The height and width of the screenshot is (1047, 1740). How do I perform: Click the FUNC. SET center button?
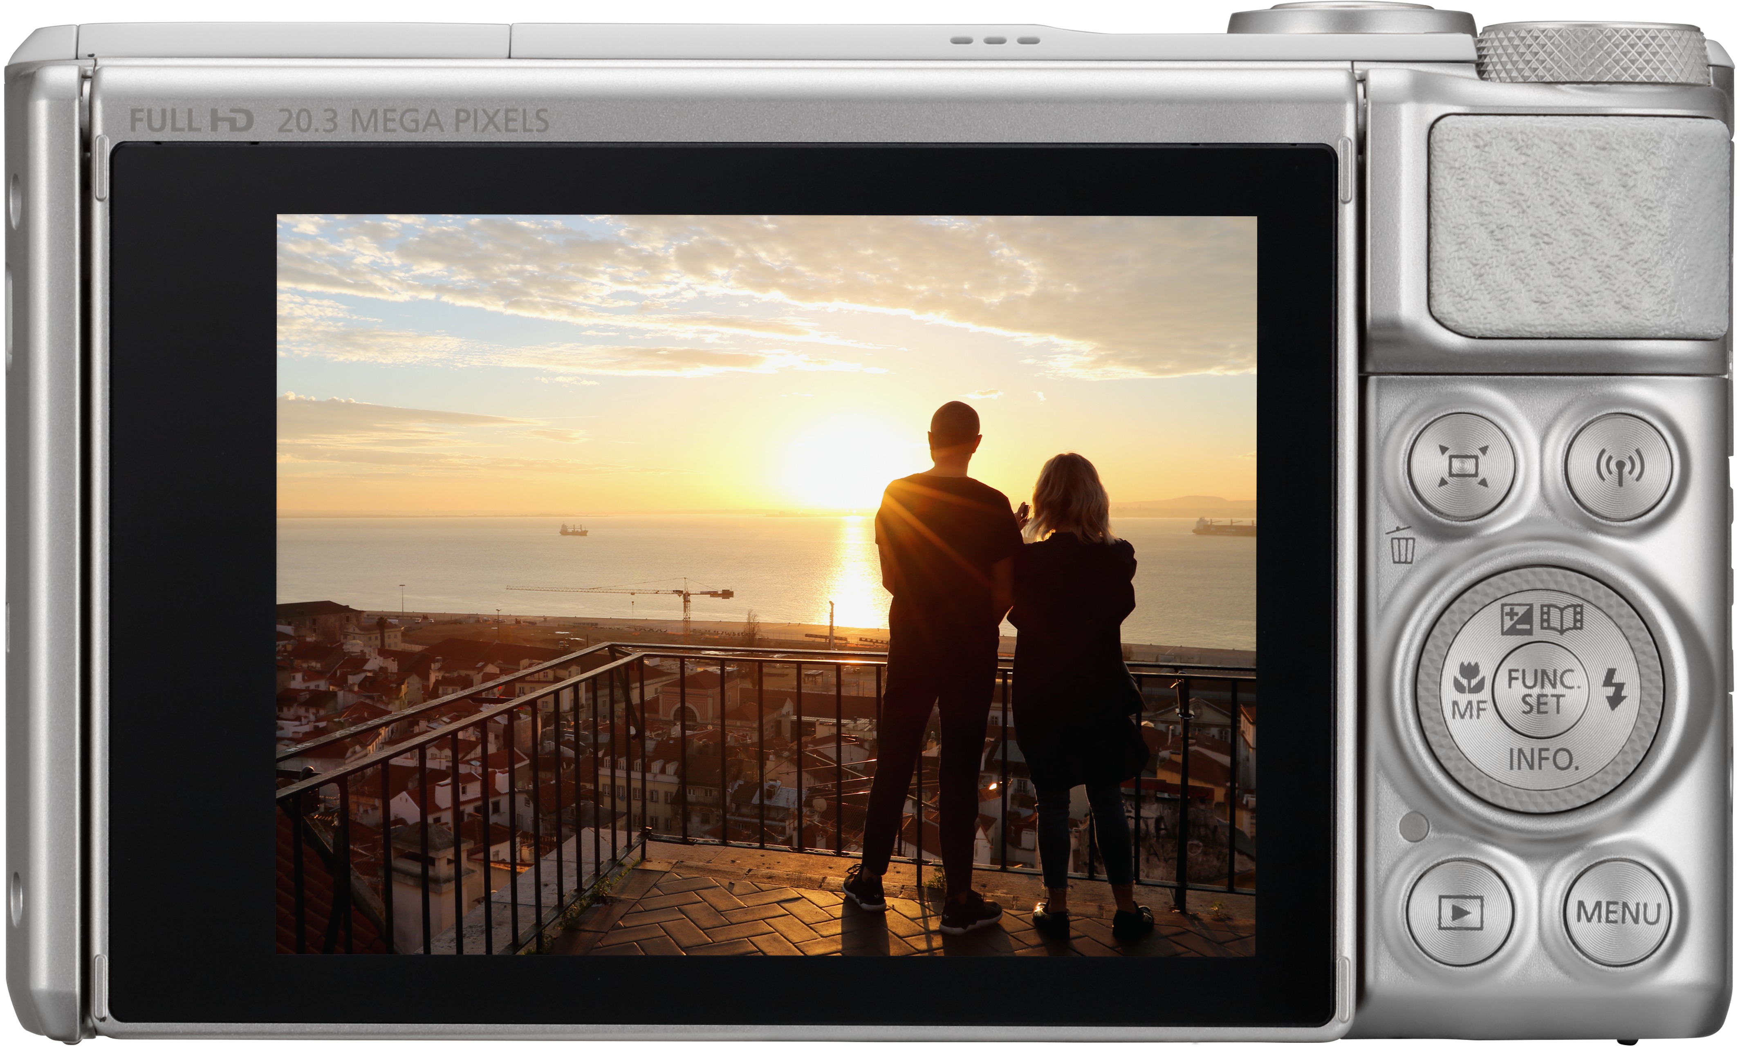(1541, 691)
